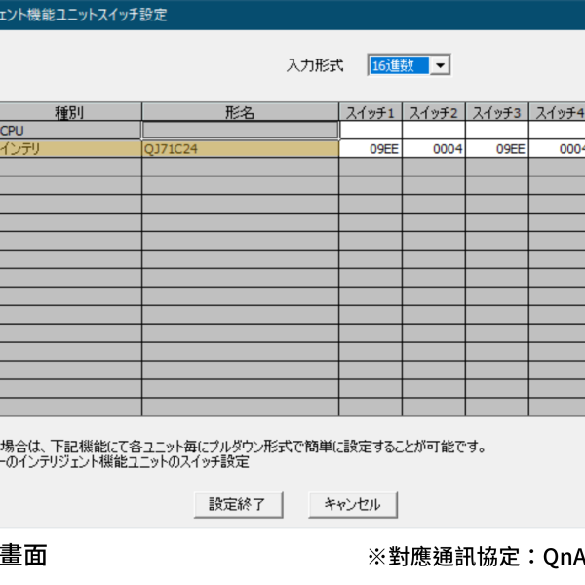Click the スイッチ4 column header
Viewport: 585px width, 585px height.
[558, 112]
